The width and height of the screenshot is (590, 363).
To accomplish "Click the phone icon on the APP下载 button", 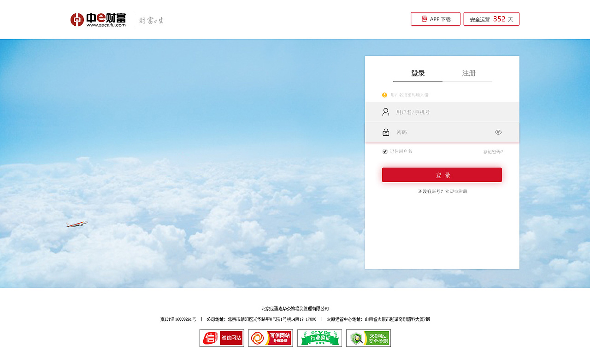I will pyautogui.click(x=424, y=19).
